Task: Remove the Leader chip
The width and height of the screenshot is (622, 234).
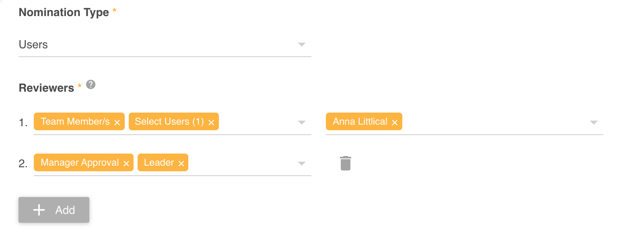Action: pos(181,162)
